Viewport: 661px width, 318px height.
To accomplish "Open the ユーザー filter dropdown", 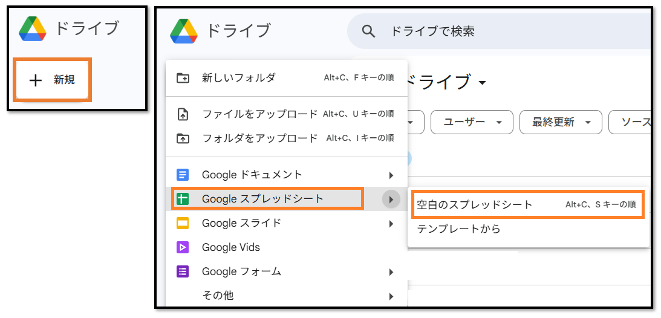I will pyautogui.click(x=472, y=122).
